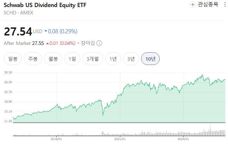Click the red after-market up arrow
Image resolution: width=228 pixels, height=144 pixels.
pos(47,43)
